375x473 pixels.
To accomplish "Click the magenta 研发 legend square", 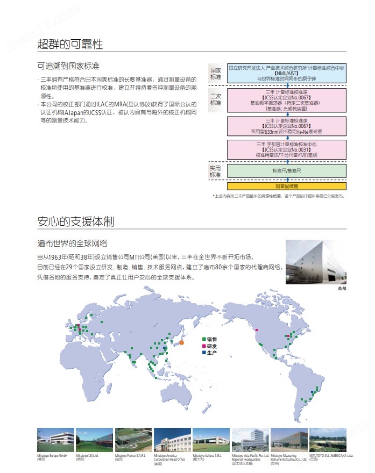I will tap(204, 346).
